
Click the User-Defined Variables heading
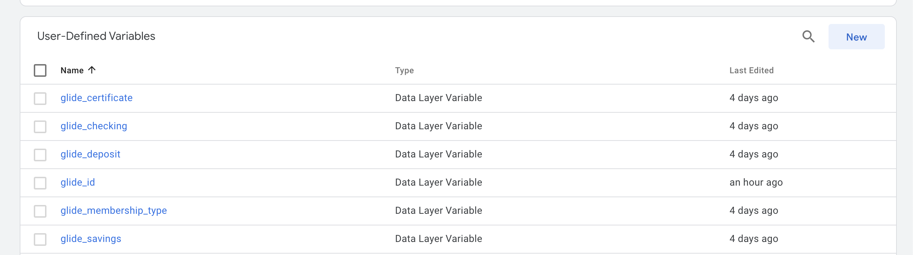point(96,36)
